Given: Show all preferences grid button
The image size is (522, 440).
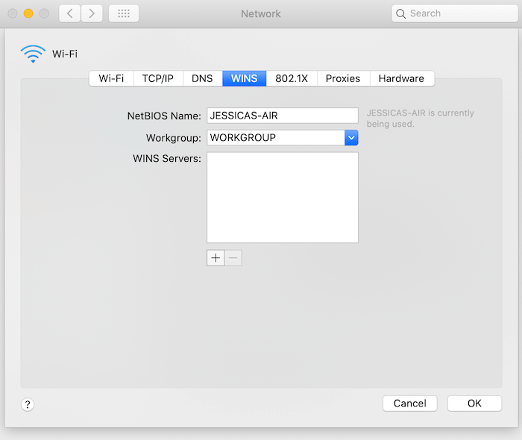Looking at the screenshot, I should tap(124, 13).
